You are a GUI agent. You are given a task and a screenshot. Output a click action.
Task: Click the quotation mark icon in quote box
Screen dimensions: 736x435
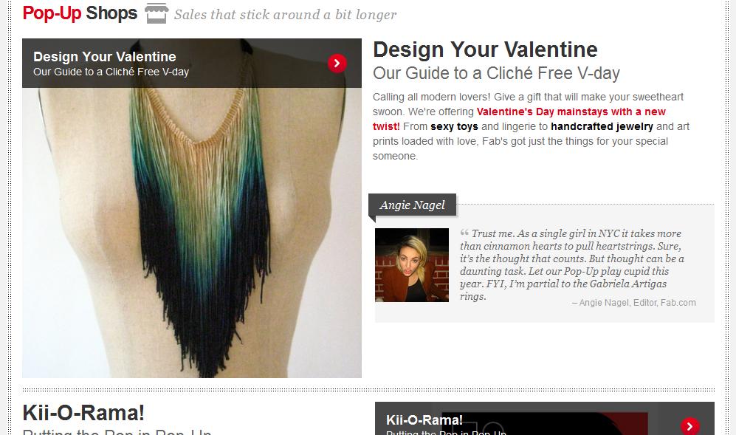pos(464,232)
